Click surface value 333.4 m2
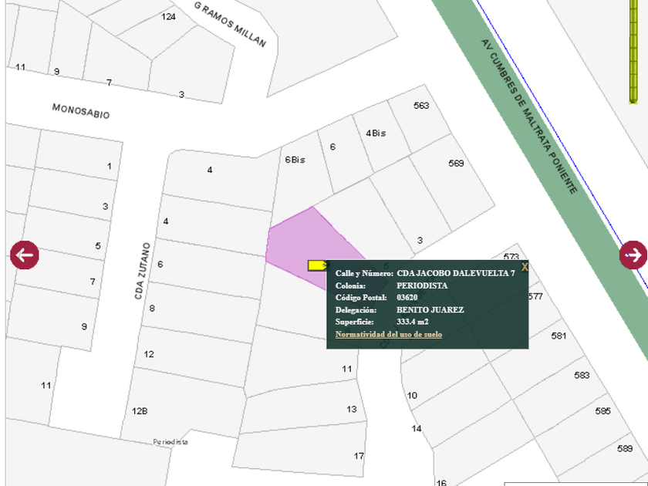Viewport: 648px width, 486px height. [413, 322]
